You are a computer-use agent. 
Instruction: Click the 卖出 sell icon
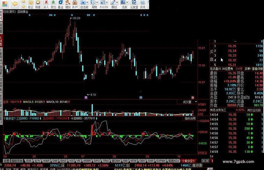click(53, 5)
